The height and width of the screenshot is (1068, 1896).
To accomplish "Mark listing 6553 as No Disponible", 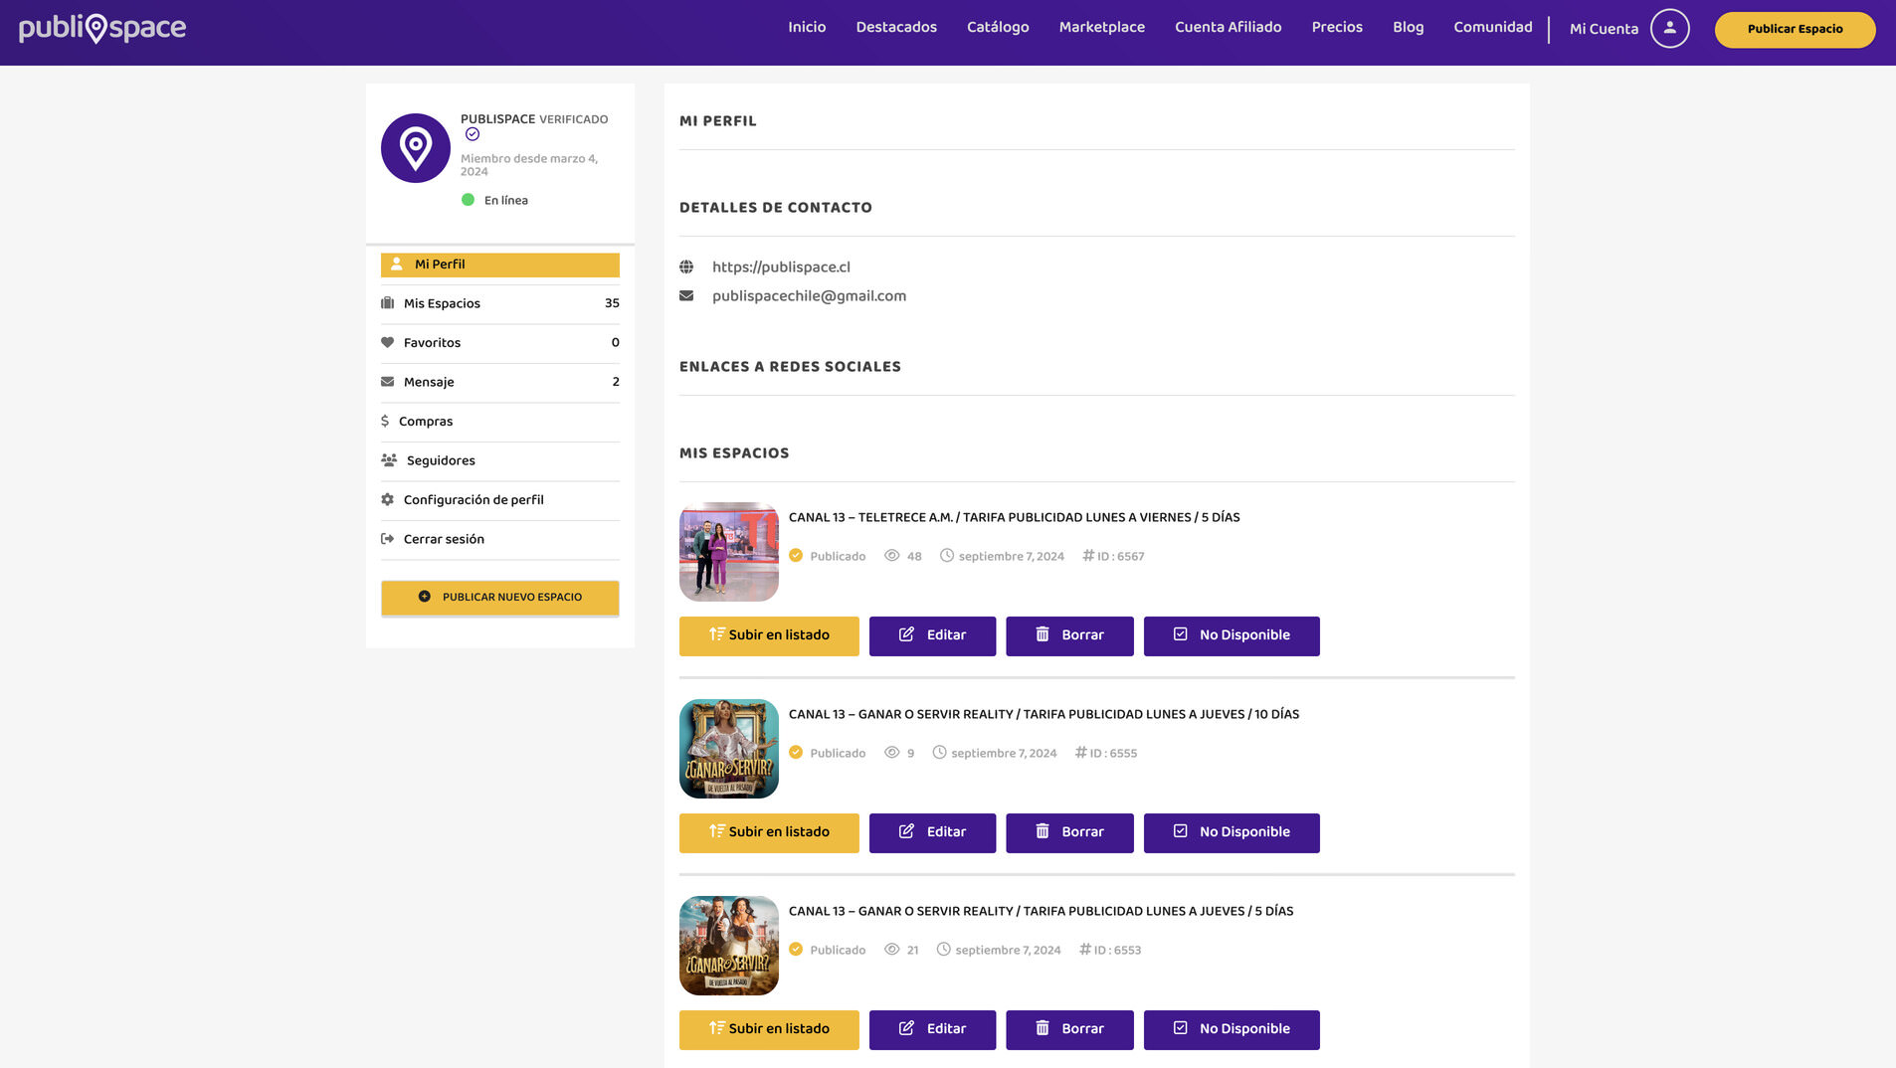I will point(1232,1029).
